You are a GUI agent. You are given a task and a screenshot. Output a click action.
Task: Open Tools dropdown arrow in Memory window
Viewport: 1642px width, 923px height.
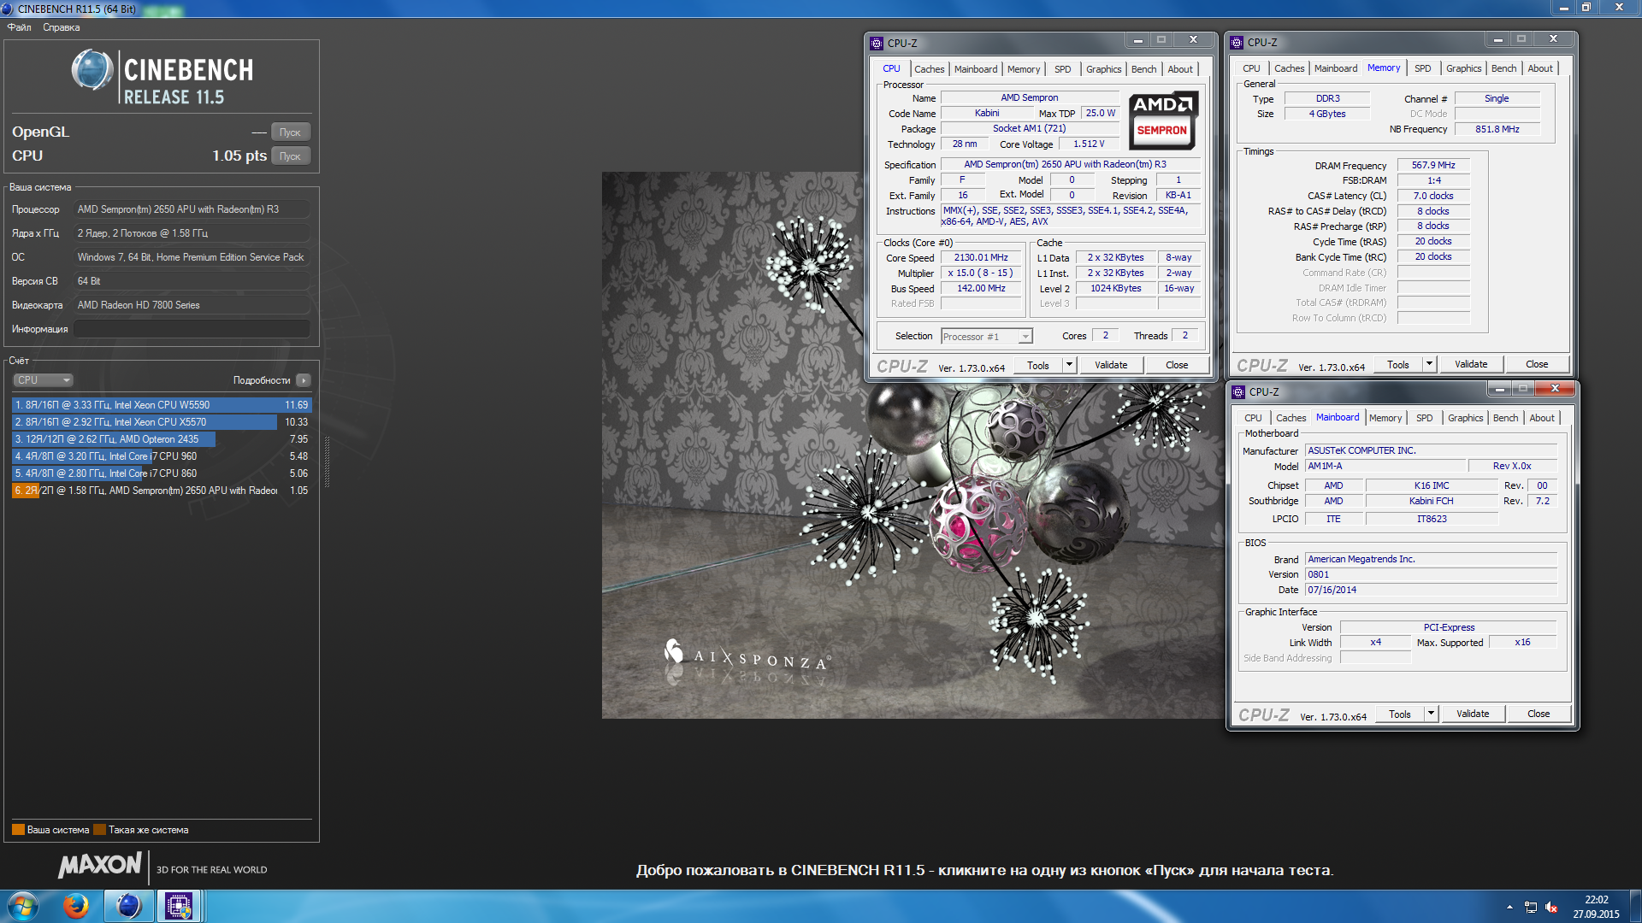pyautogui.click(x=1429, y=364)
